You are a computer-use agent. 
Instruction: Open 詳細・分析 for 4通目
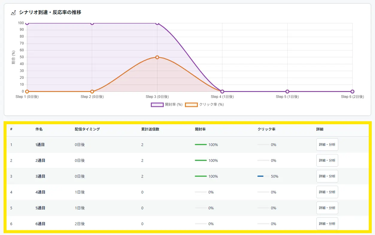pos(327,192)
